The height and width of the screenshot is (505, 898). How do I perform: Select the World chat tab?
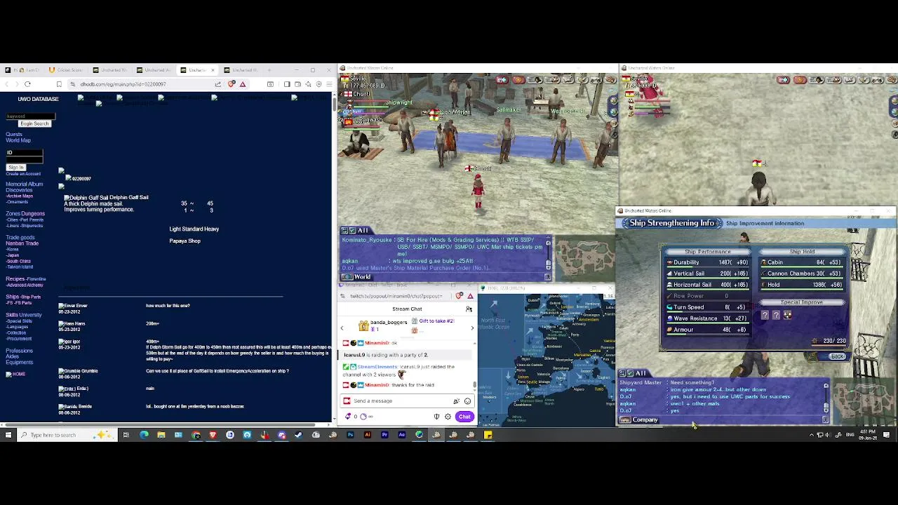[x=357, y=277]
